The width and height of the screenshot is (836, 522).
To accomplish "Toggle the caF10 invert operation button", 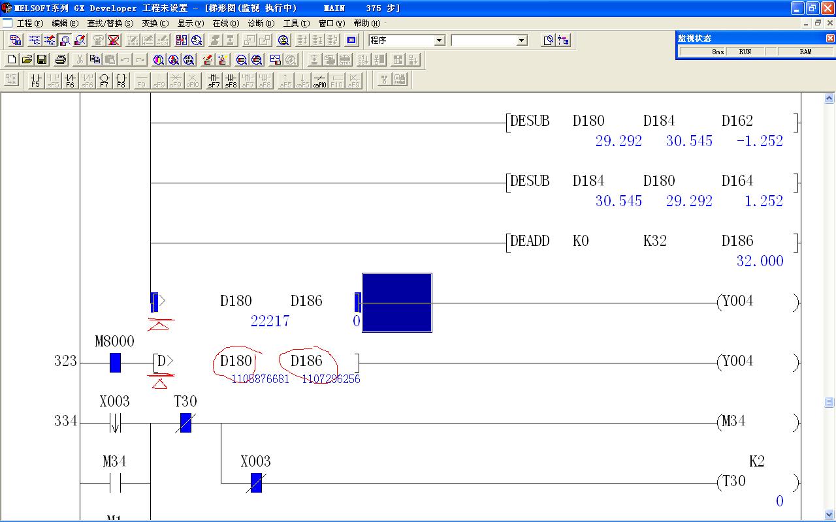I will pyautogui.click(x=319, y=80).
